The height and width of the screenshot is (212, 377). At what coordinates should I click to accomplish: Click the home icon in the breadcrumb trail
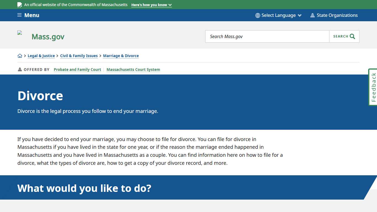(20, 55)
